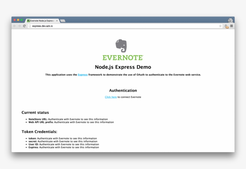246x169 pixels.
Task: Click the Web API URL prefix entry
Action: coord(71,122)
